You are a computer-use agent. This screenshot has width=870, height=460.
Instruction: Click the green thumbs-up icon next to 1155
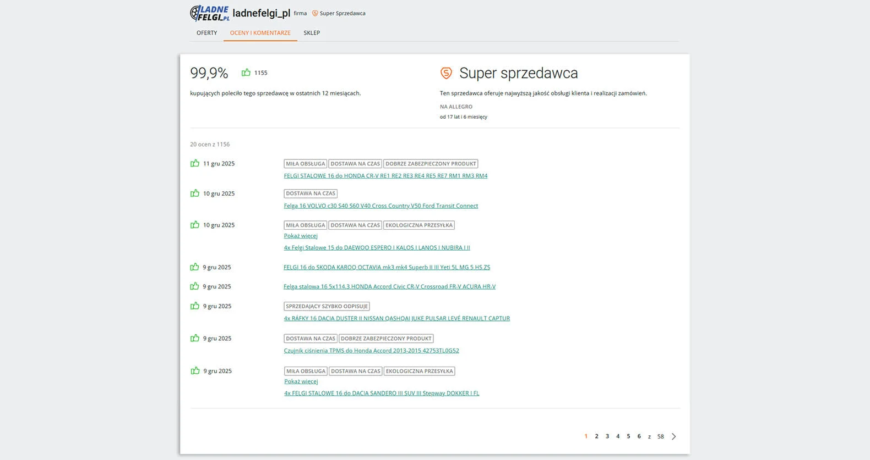click(x=246, y=72)
